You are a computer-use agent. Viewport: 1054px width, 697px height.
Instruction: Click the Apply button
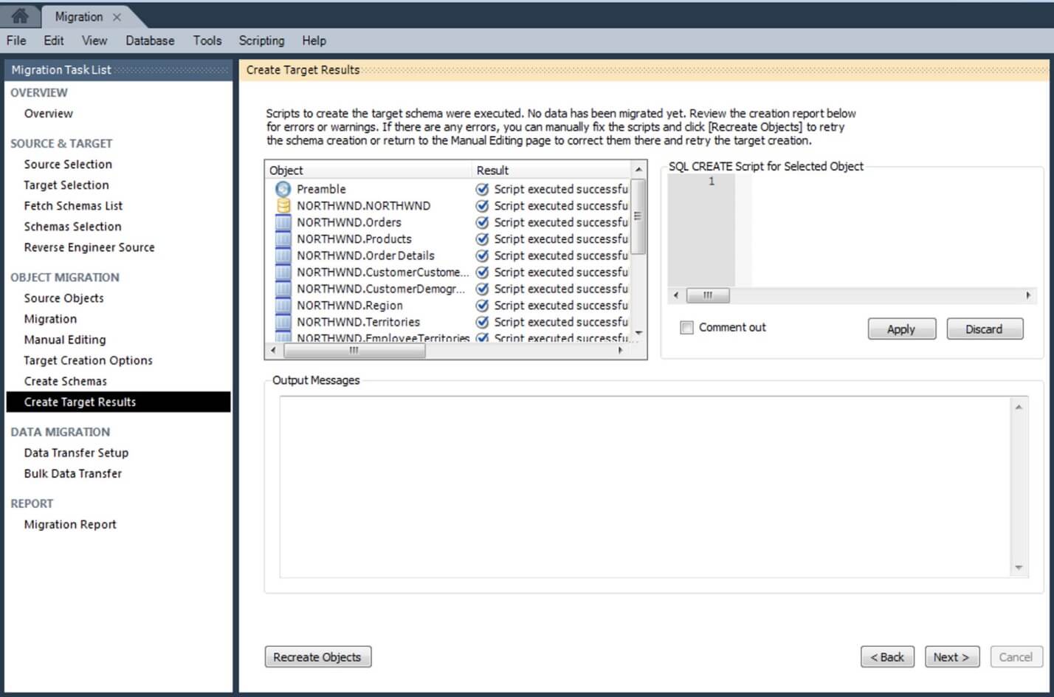click(901, 329)
